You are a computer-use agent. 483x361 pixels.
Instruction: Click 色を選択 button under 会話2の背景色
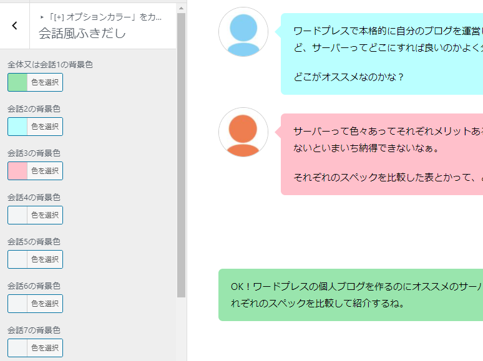pos(45,127)
